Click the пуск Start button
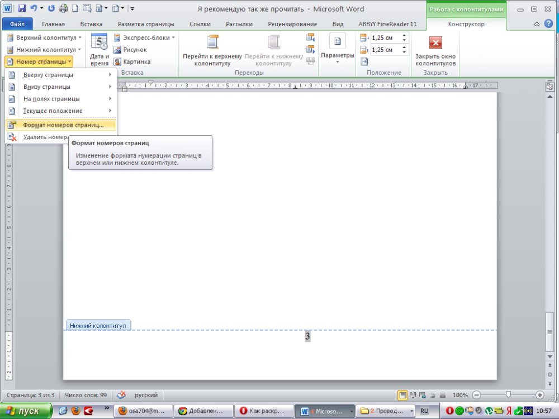The image size is (559, 419). (x=26, y=411)
